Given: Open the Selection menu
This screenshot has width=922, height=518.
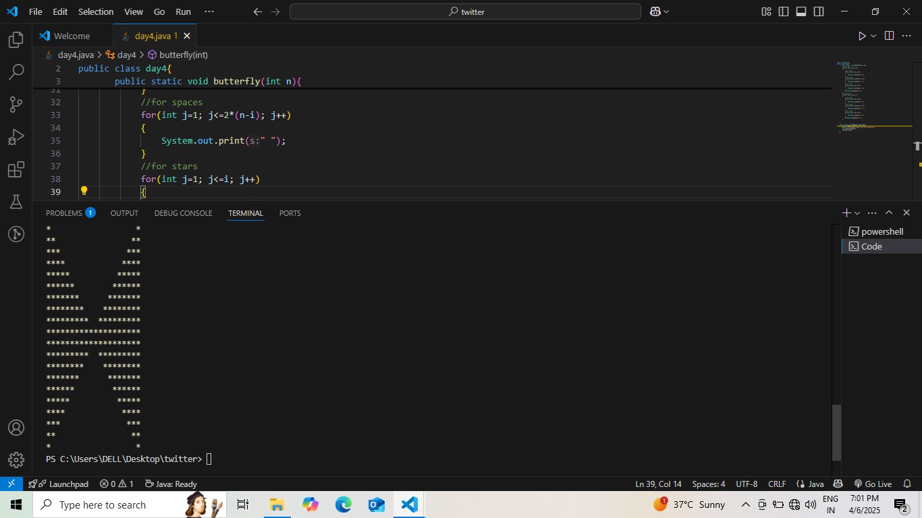Looking at the screenshot, I should tap(96, 11).
